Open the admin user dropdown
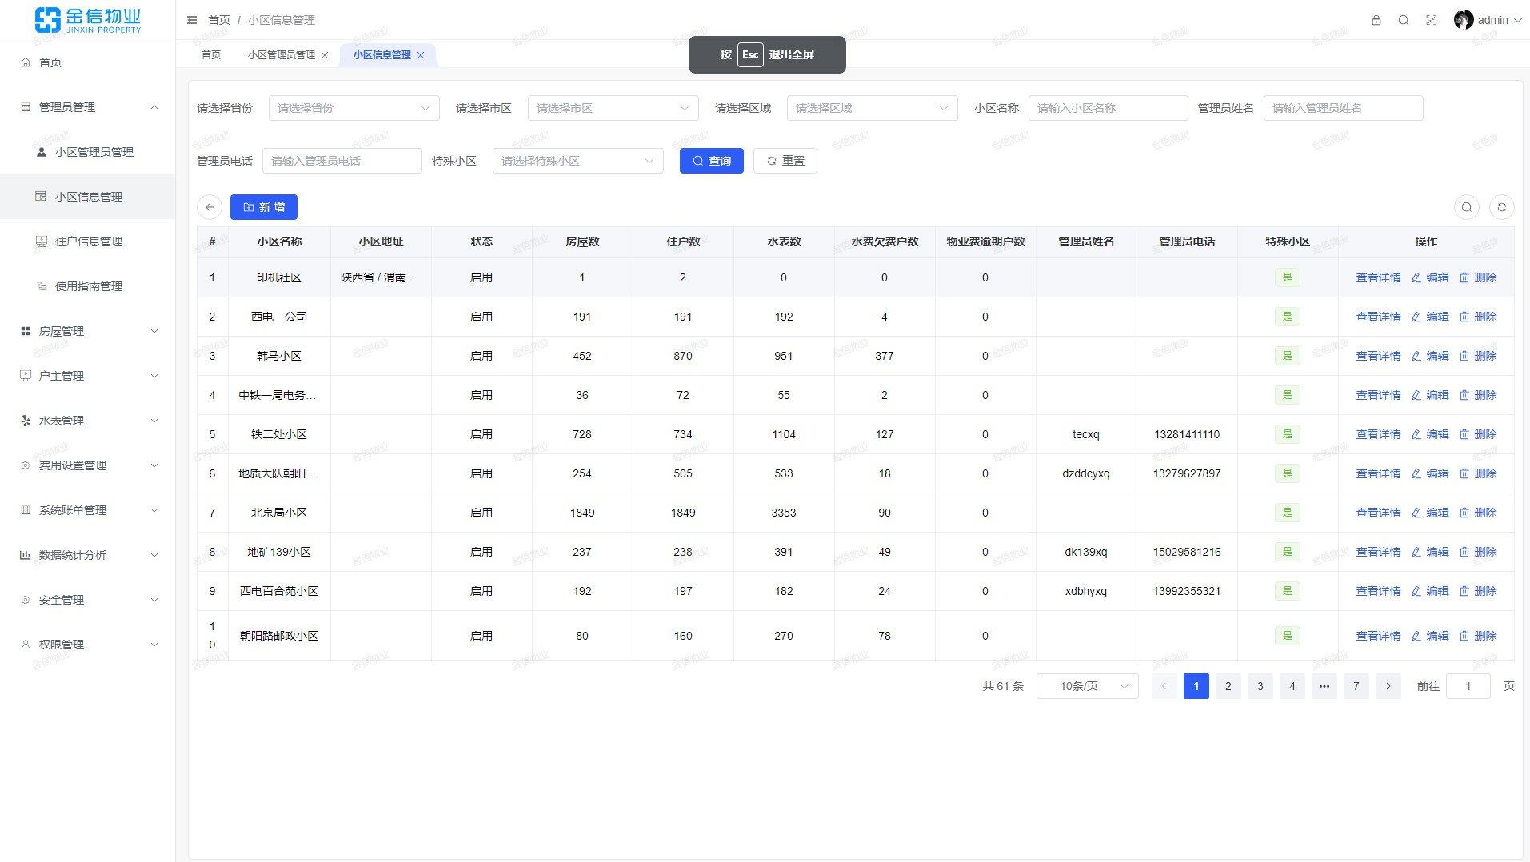1530x862 pixels. coord(1488,20)
